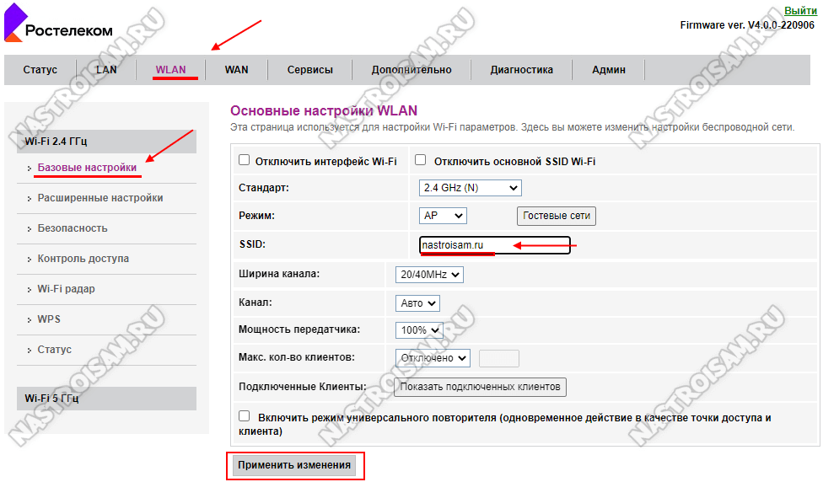Viewport: 823px width, 482px height.
Task: Open the Диагностика tab
Action: [521, 70]
